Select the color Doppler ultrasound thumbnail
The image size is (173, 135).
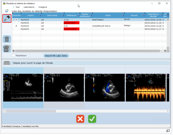[105, 88]
